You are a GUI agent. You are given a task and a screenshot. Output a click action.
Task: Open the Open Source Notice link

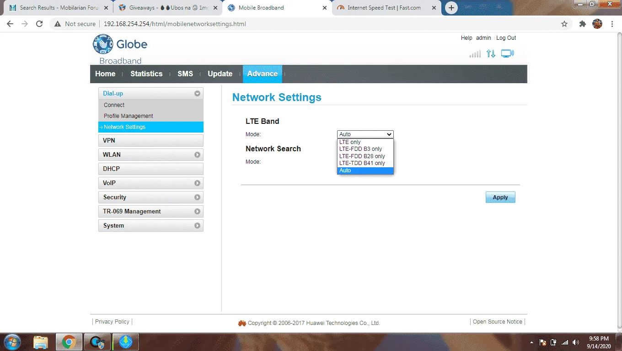498,322
